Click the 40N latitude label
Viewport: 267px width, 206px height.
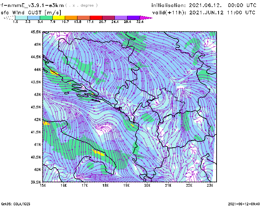click(37, 170)
